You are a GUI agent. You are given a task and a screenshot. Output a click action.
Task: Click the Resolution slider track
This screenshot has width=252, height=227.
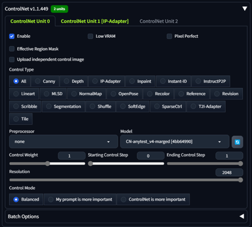pyautogui.click(x=126, y=180)
